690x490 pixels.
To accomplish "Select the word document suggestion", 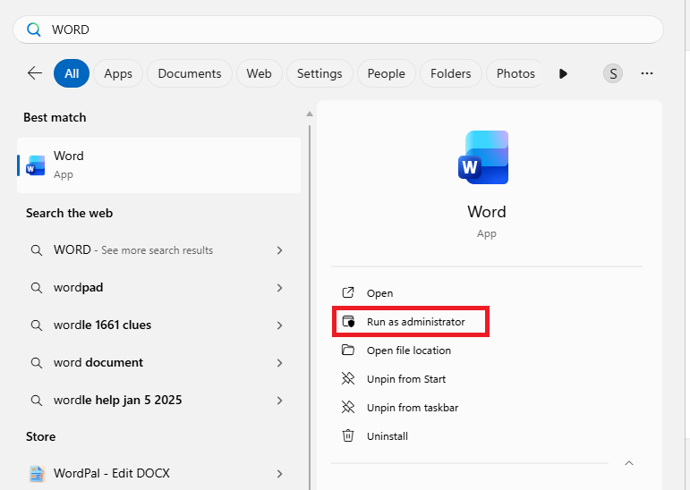I will click(x=159, y=363).
